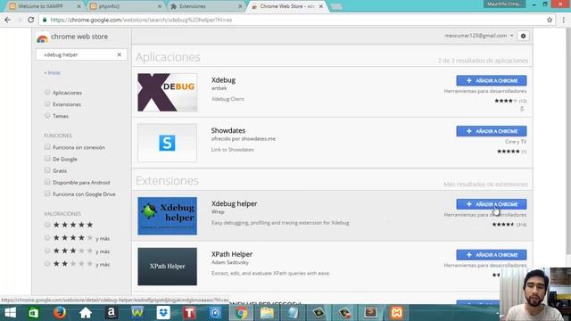The width and height of the screenshot is (571, 321).
Task: Open the Showdates title link
Action: 228,130
